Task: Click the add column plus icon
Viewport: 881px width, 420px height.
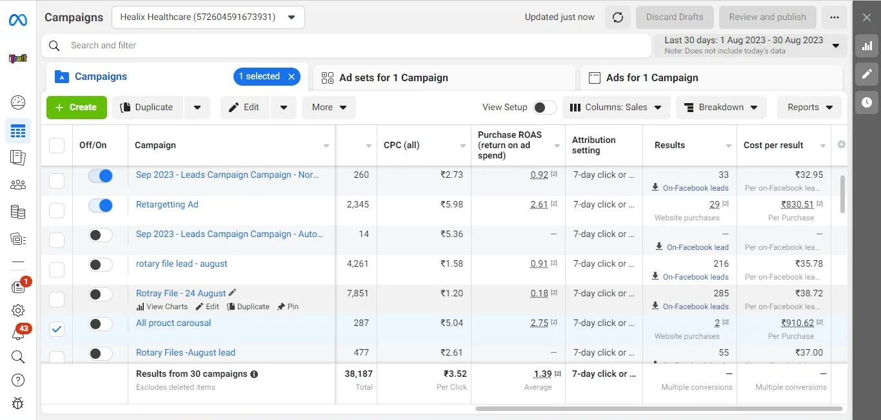Action: click(842, 144)
